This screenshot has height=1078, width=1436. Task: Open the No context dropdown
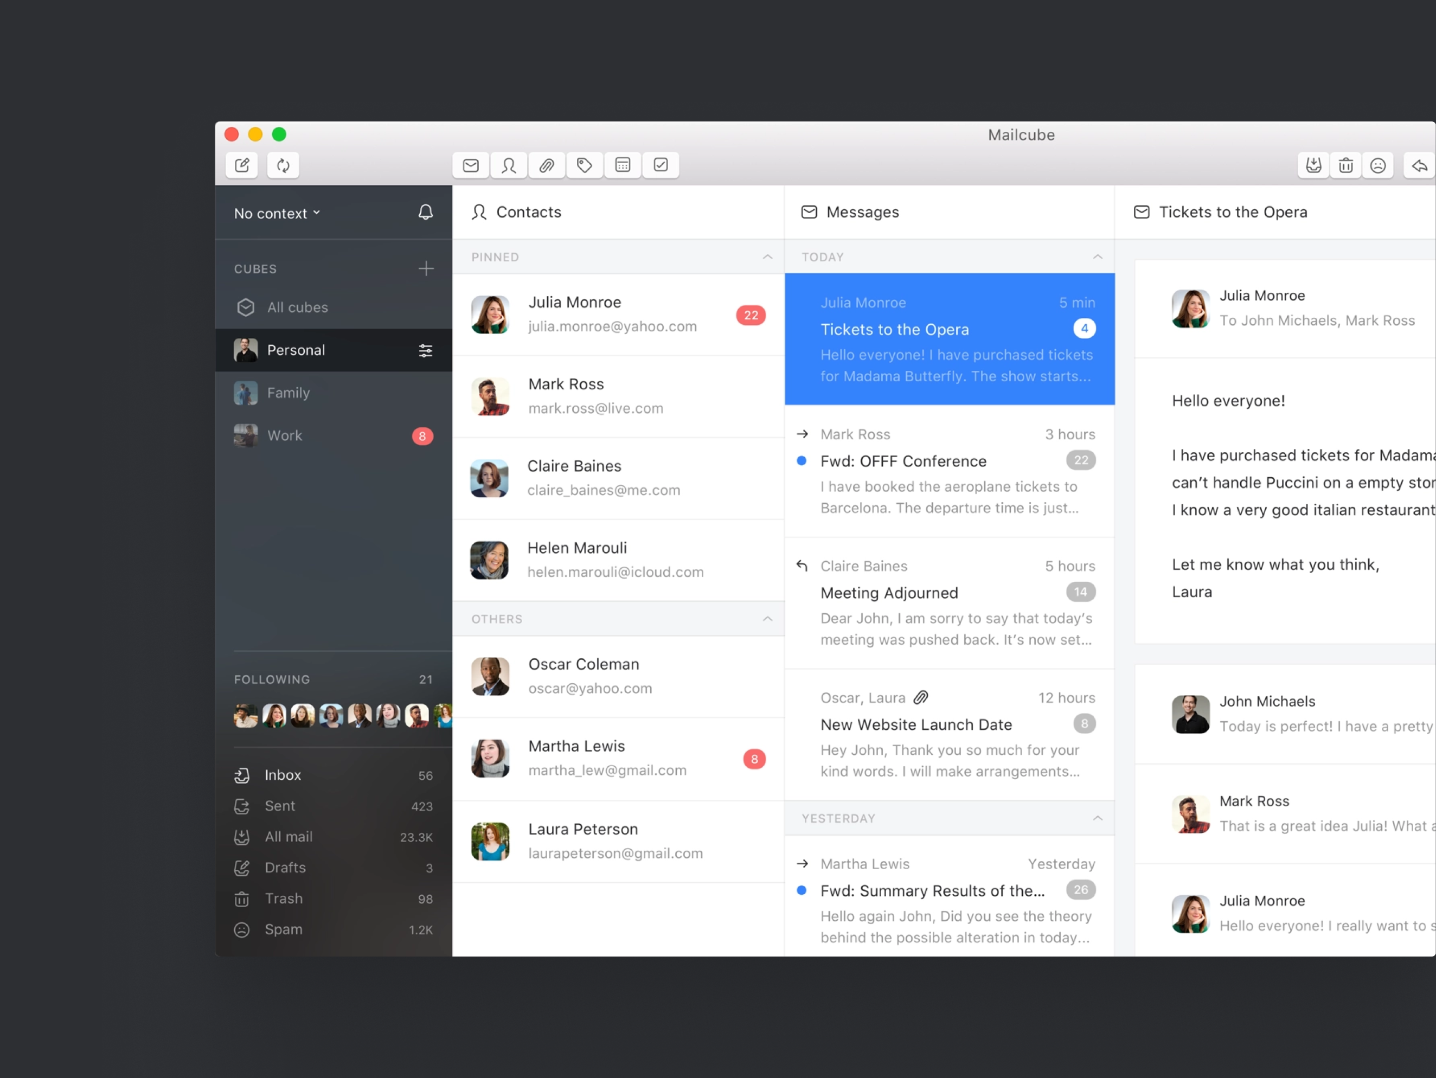277,213
